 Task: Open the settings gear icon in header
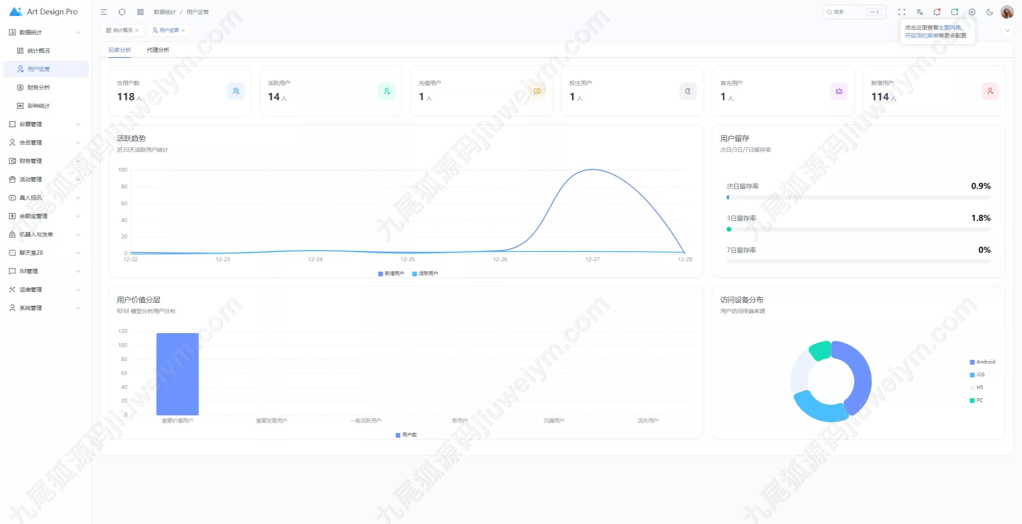tap(972, 12)
